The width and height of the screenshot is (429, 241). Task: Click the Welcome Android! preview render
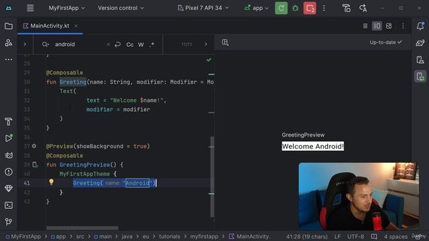point(313,146)
